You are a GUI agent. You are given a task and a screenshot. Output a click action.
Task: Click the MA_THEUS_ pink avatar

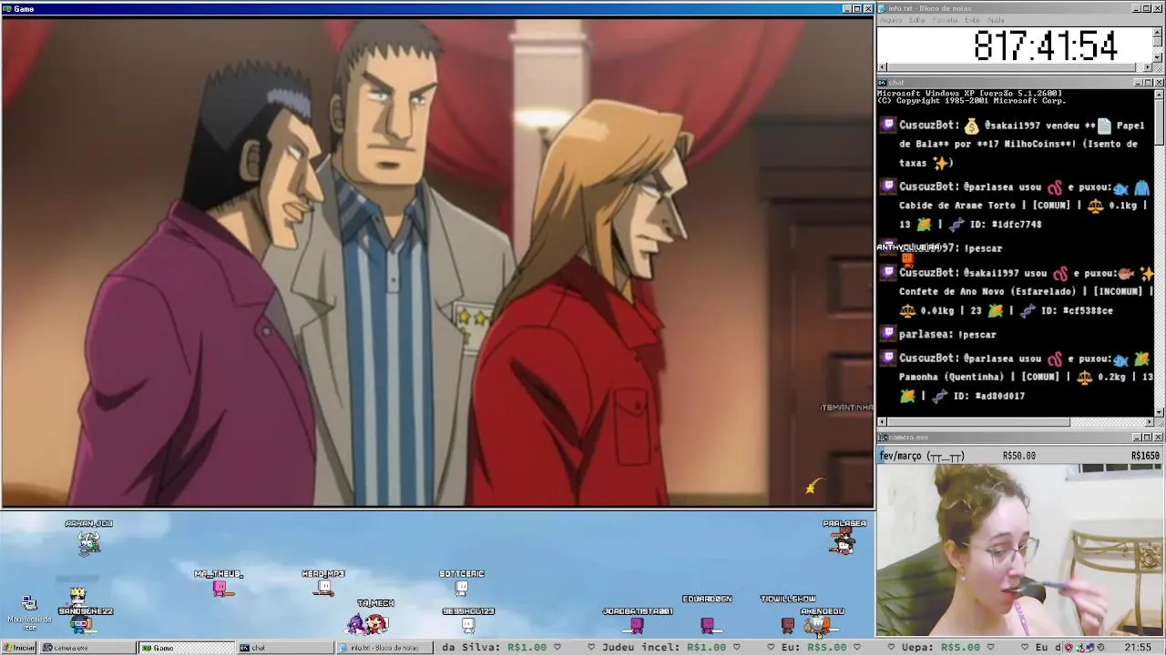tap(220, 589)
